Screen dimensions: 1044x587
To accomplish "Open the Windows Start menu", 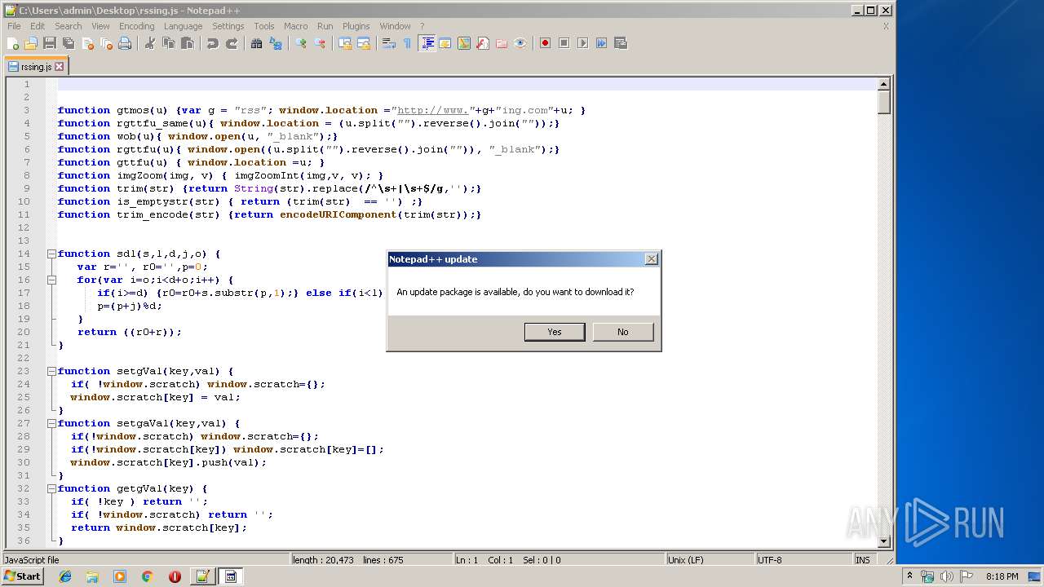I will 23,576.
